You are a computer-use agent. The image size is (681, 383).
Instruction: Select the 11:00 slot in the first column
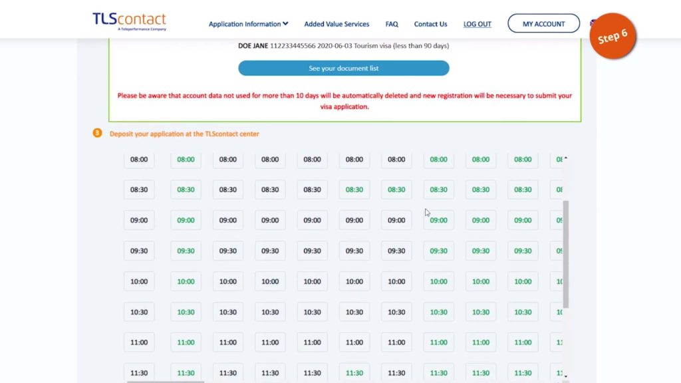pos(139,342)
